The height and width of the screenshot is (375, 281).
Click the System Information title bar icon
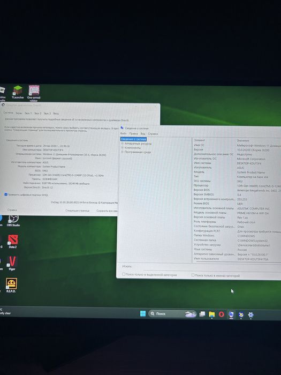click(122, 127)
